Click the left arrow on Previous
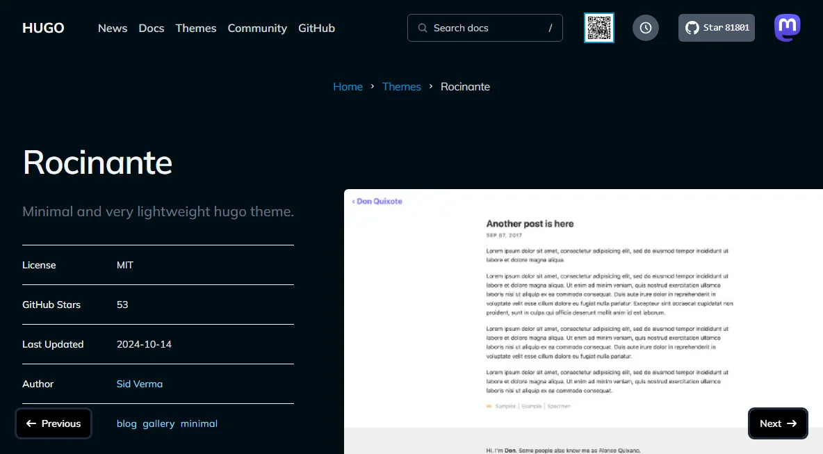Image resolution: width=823 pixels, height=454 pixels. point(31,423)
